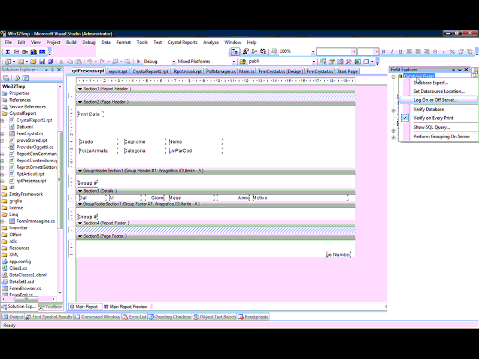Toggle Verify on Every Print checkmark
The image size is (479, 359).
click(405, 118)
